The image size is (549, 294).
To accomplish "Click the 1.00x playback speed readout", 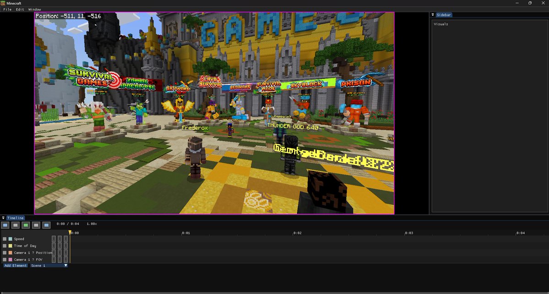I will [x=92, y=223].
